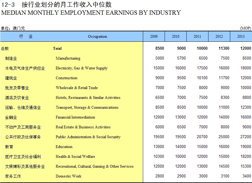252x183 pixels.
Task: Click the 行业 header cell
Action: click(26, 37)
